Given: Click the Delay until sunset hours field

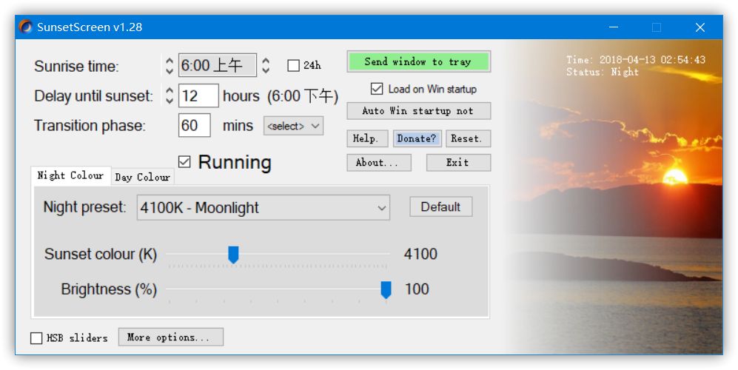Looking at the screenshot, I should tap(198, 96).
